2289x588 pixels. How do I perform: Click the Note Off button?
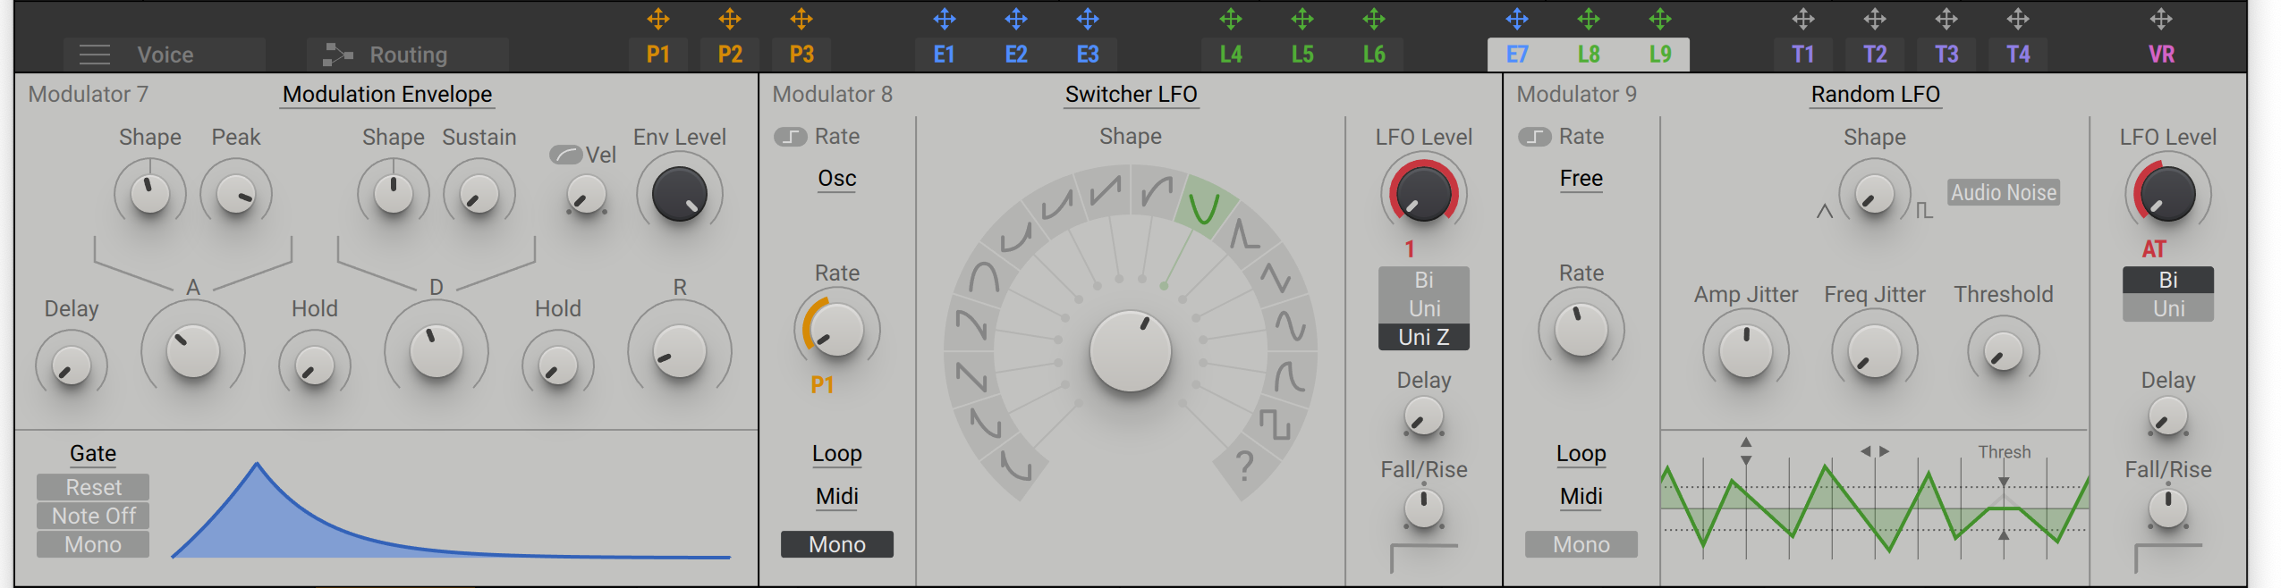point(93,516)
